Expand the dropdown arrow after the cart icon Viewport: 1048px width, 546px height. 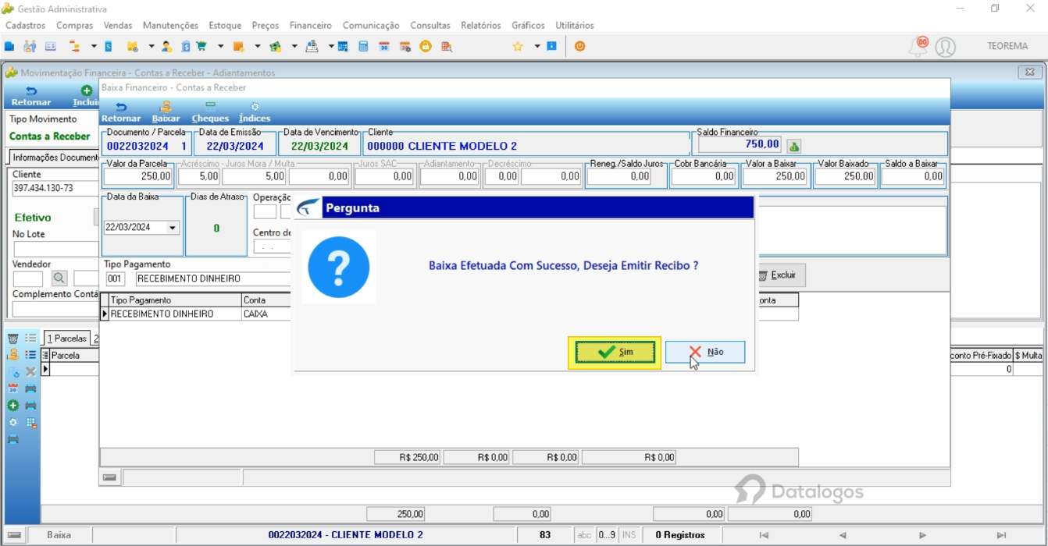(221, 47)
